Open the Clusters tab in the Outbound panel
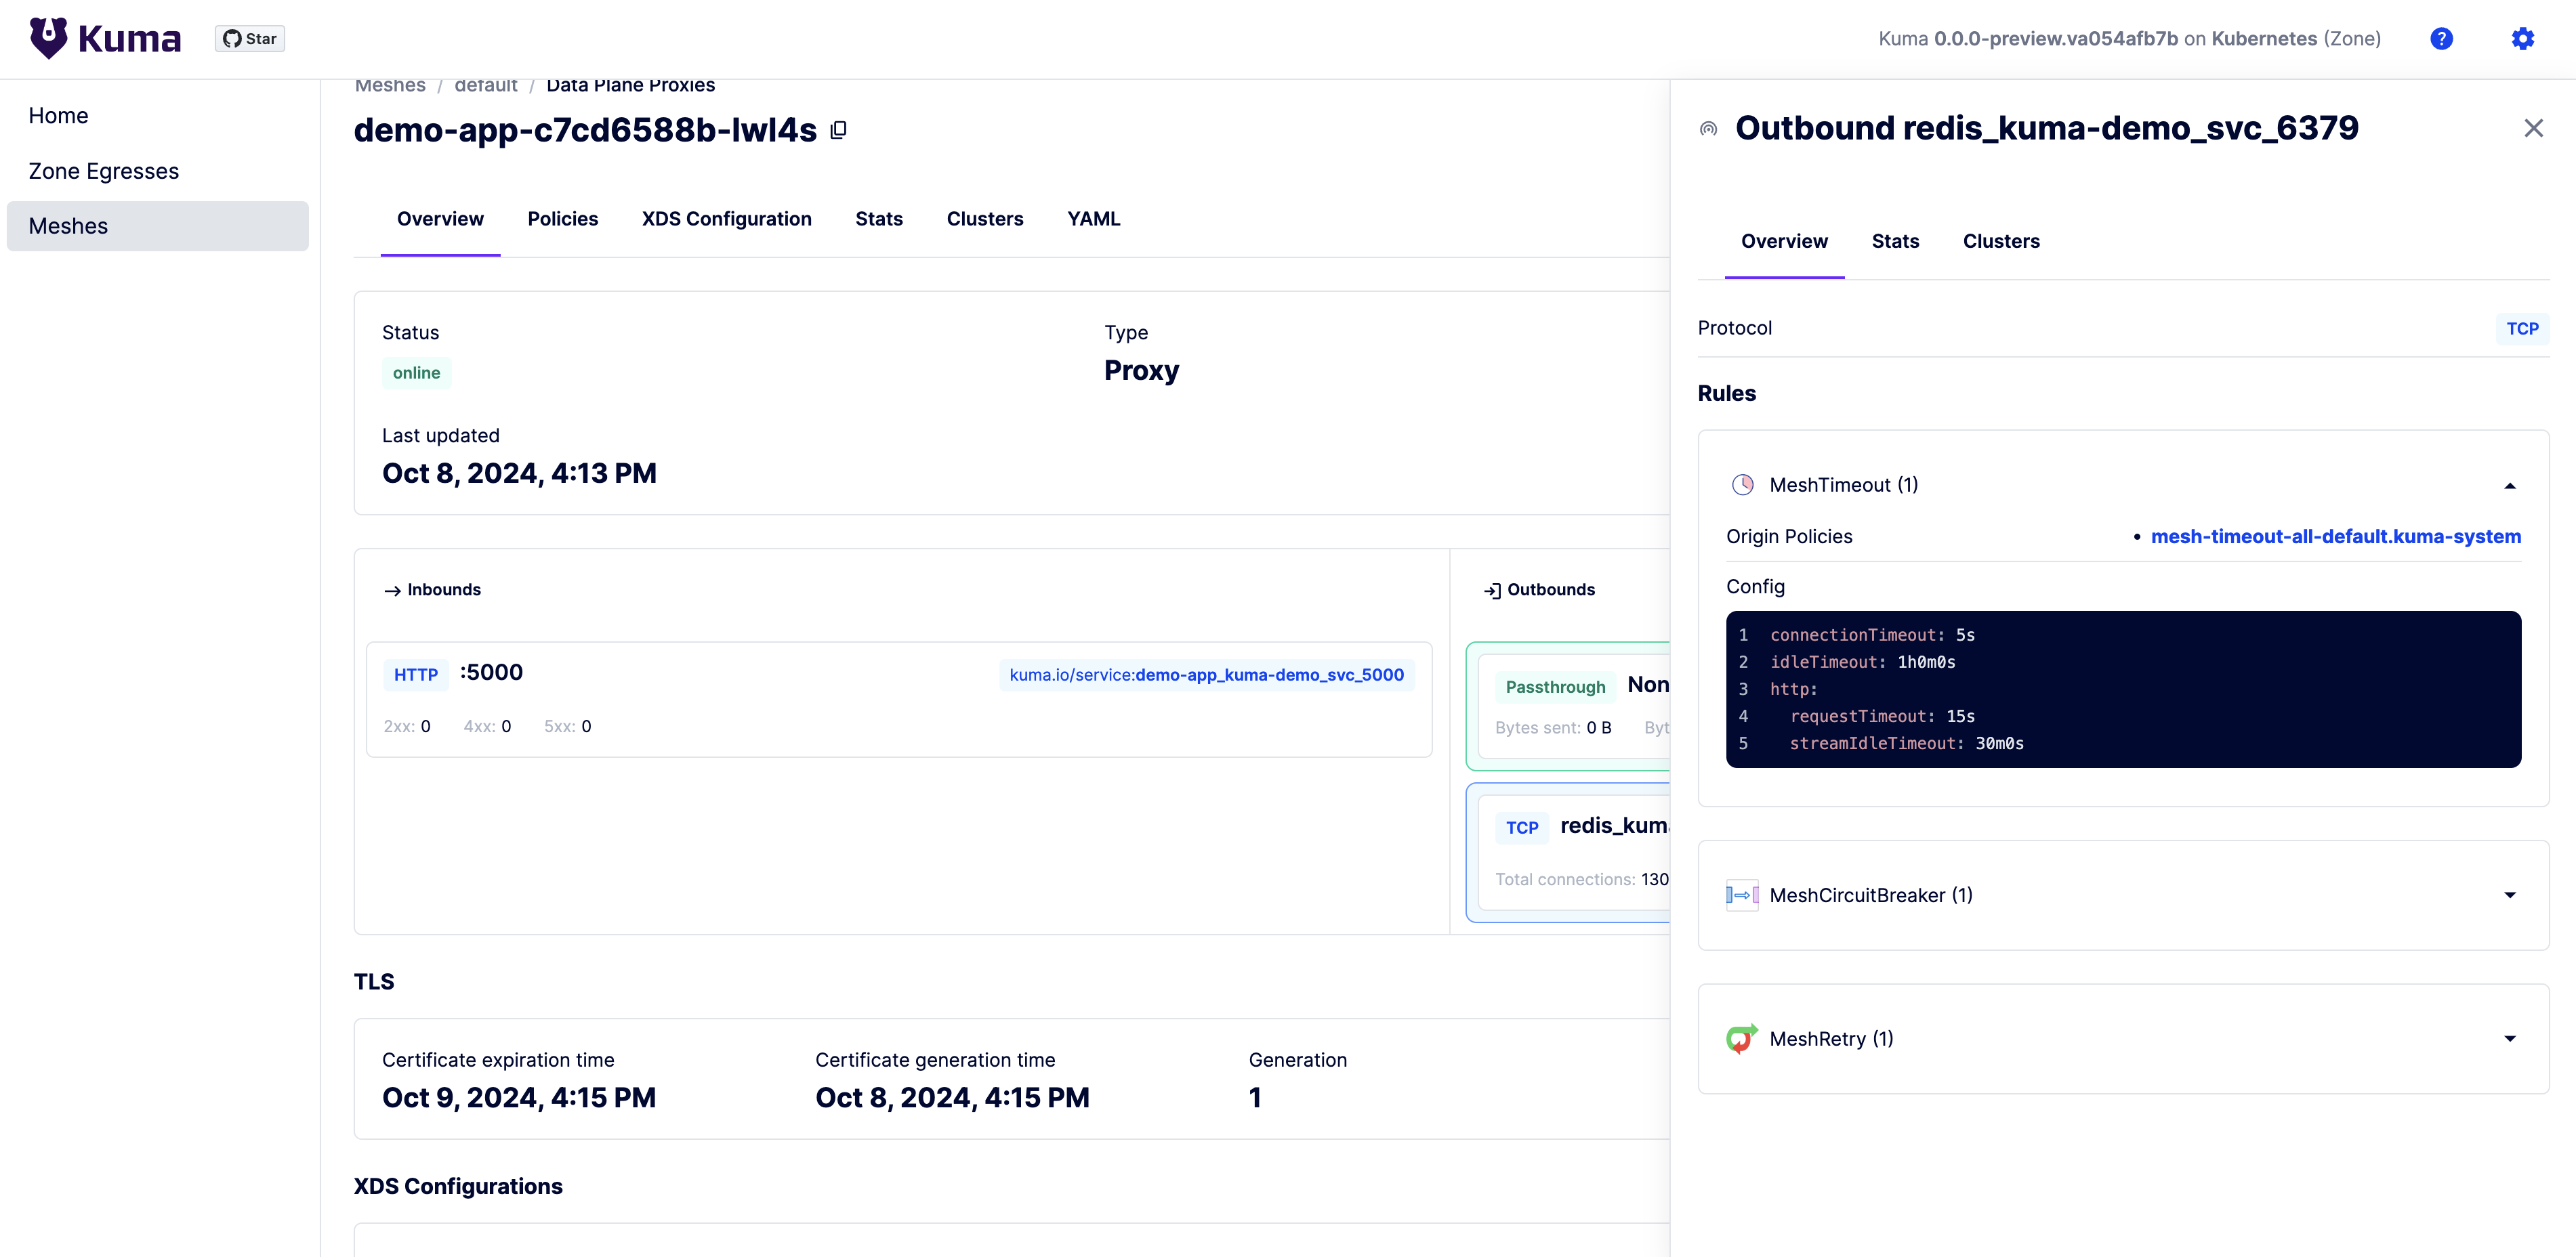The image size is (2576, 1257). [2001, 241]
